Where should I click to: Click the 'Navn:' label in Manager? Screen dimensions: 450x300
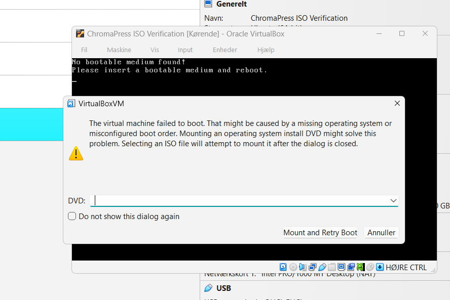[x=213, y=18]
